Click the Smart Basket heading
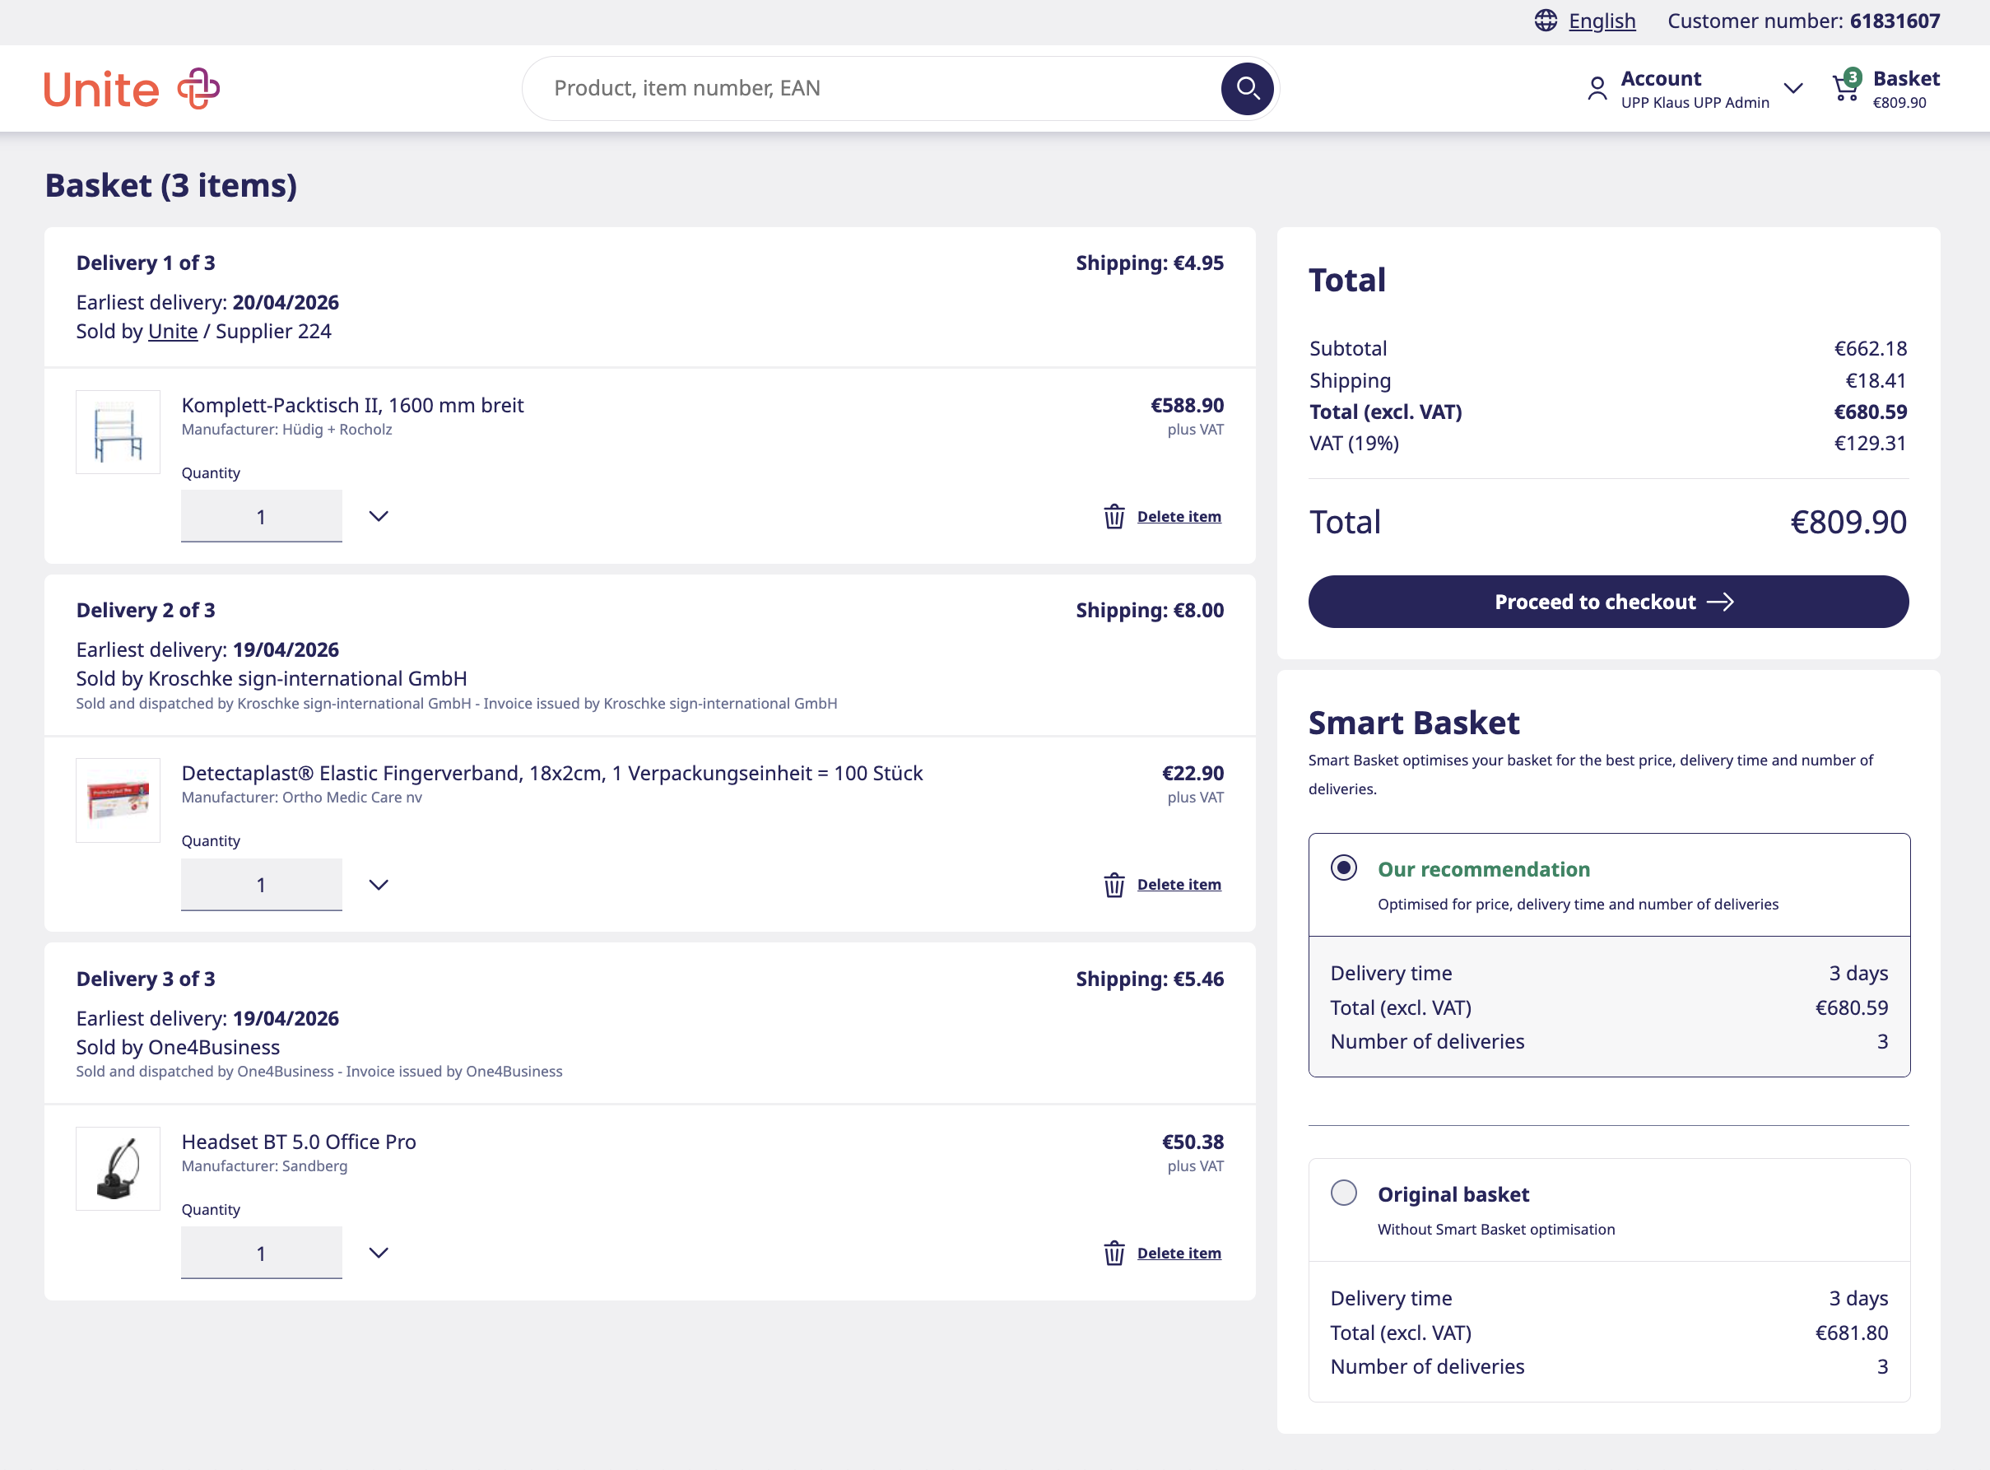The image size is (1990, 1470). 1414,723
